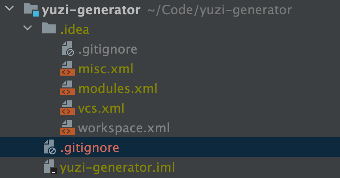
Task: Click the vcs.xml XML file icon
Action: 67,108
